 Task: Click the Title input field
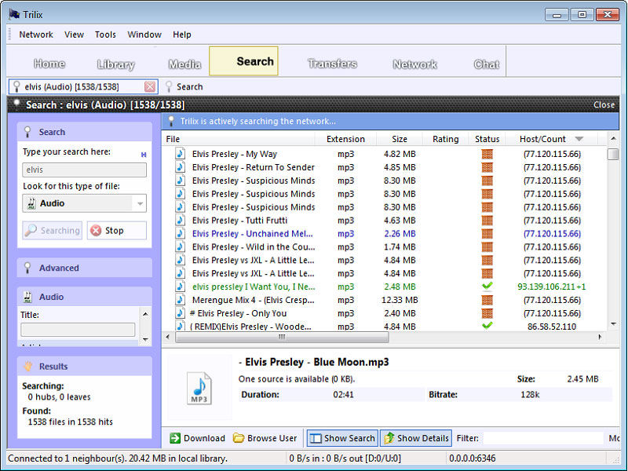[x=78, y=330]
